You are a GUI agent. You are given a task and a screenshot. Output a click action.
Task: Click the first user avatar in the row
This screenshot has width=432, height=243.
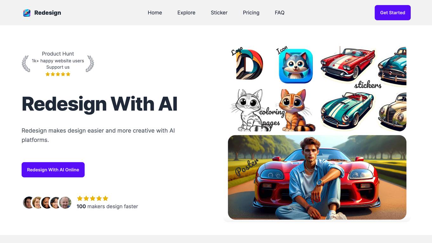[29, 203]
